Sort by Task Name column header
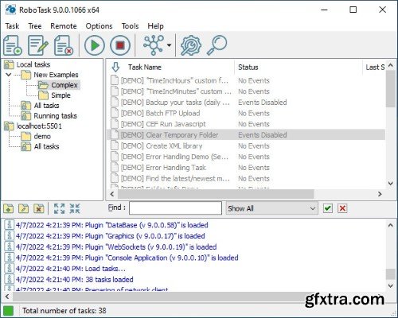Screen dimensions: 398x318 tap(145, 68)
